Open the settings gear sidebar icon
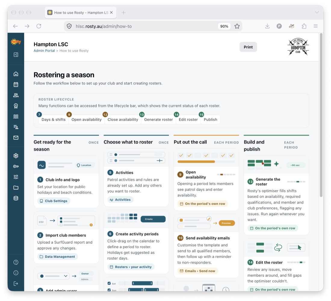This screenshot has width=331, height=301. [x=16, y=156]
